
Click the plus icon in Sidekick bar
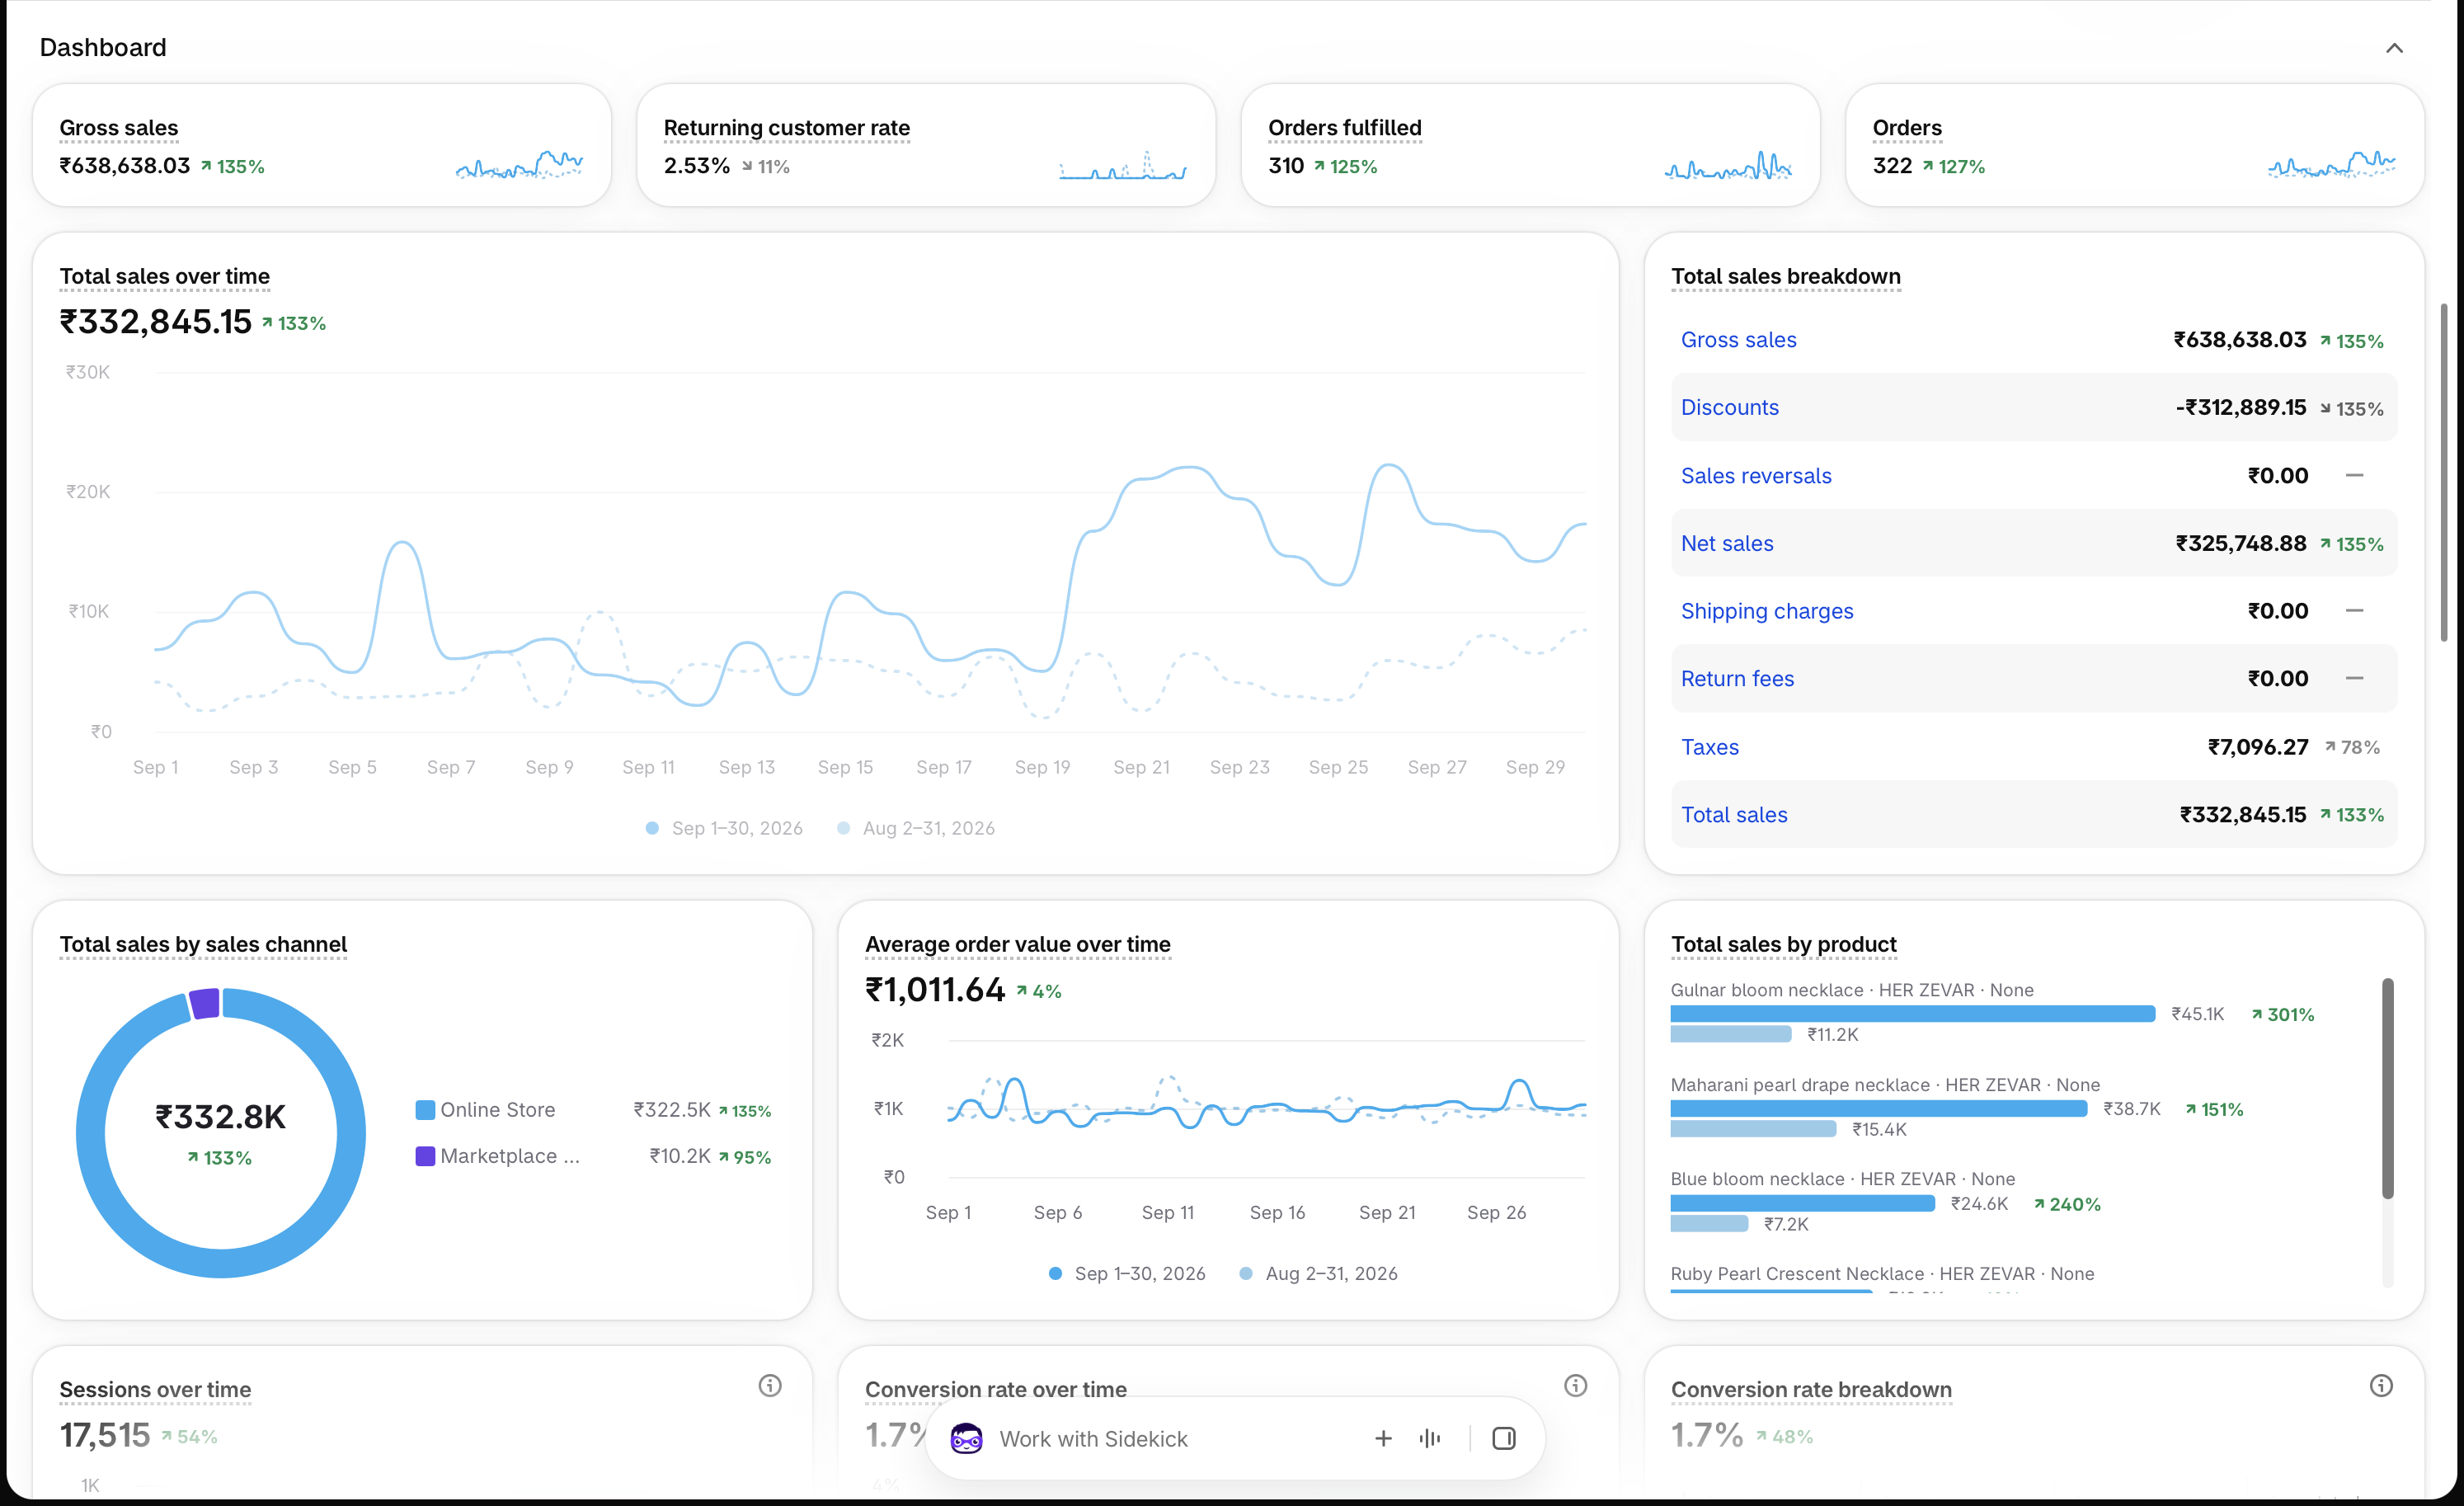point(1383,1438)
